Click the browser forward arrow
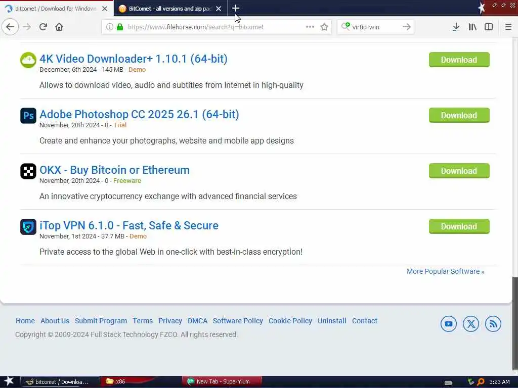This screenshot has height=388, width=518. pos(27,27)
